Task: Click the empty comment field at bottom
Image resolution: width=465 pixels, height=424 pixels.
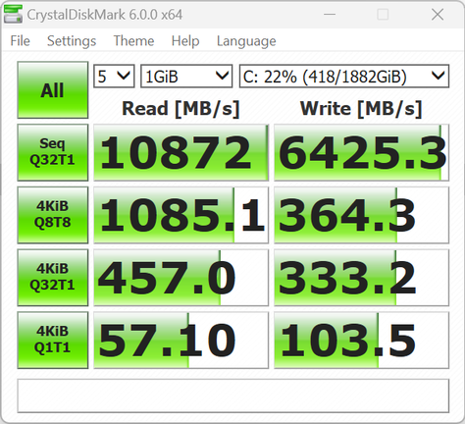Action: [x=233, y=396]
